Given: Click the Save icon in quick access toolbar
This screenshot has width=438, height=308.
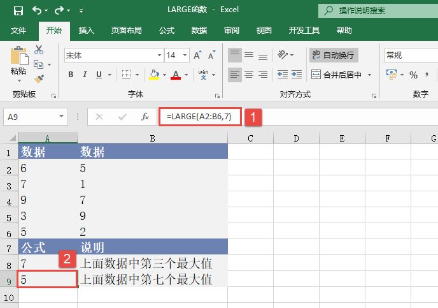Looking at the screenshot, I should tap(18, 11).
